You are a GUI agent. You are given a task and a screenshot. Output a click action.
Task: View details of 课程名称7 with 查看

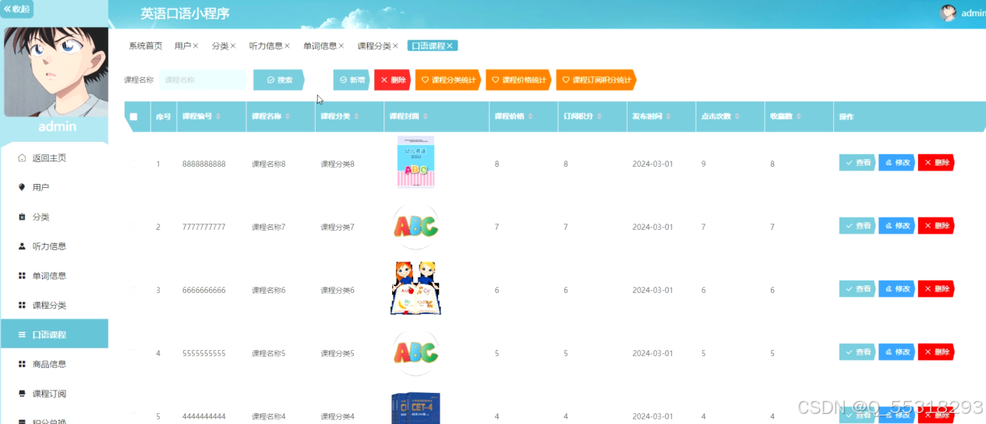pos(857,225)
